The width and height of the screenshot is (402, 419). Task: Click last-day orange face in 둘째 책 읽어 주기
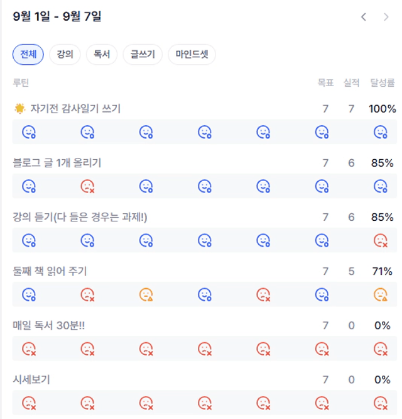click(x=381, y=294)
